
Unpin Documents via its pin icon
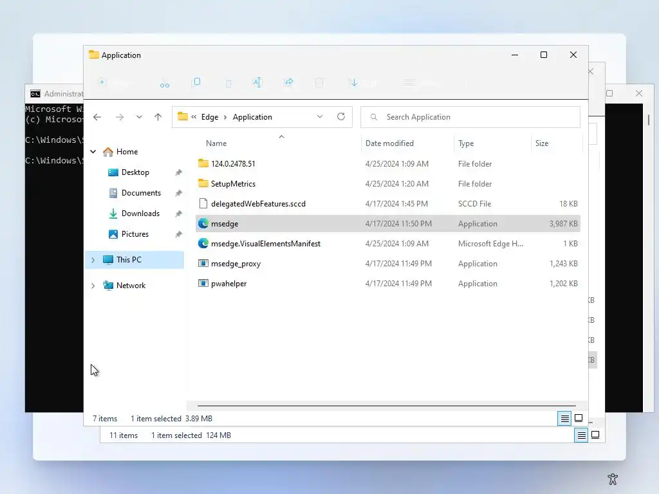179,193
